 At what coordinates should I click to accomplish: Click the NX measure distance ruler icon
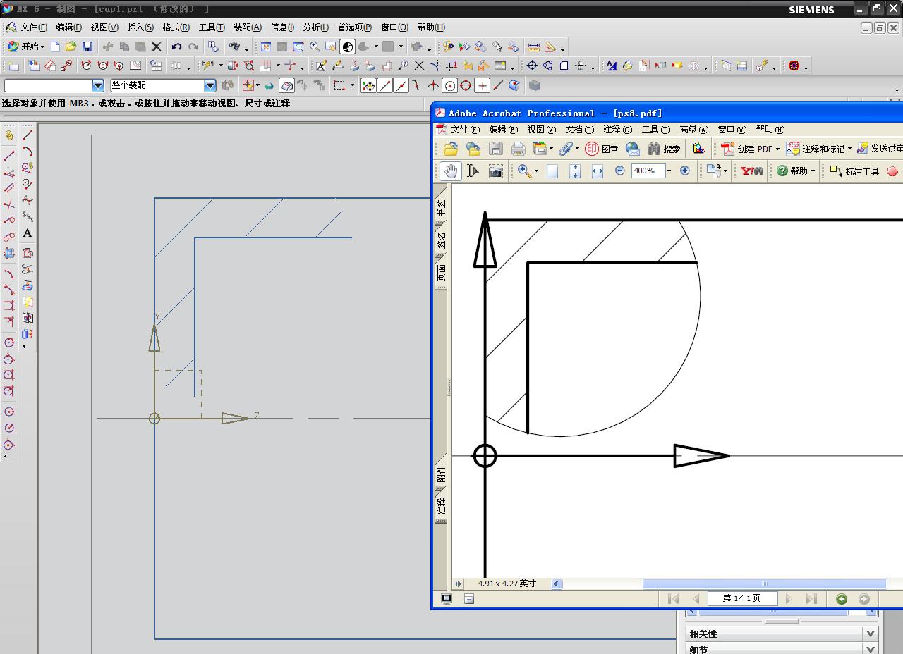point(534,47)
